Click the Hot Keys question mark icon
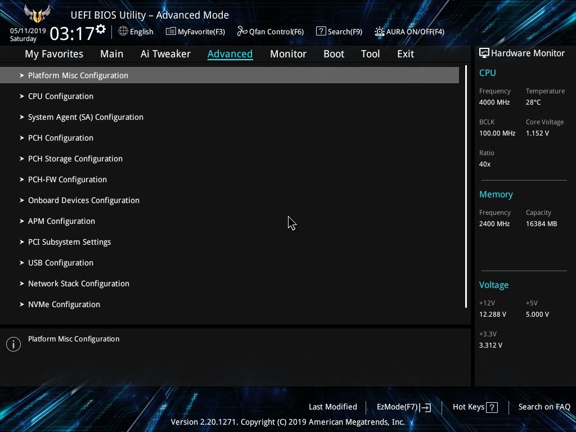576x432 pixels. pyautogui.click(x=492, y=407)
